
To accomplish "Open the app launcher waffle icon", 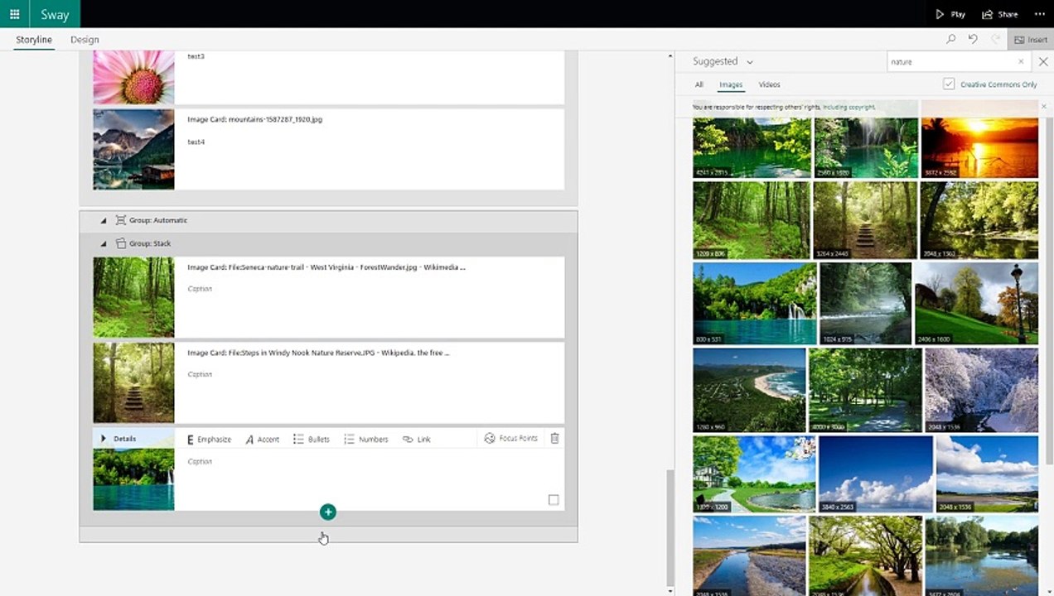I will (x=14, y=14).
